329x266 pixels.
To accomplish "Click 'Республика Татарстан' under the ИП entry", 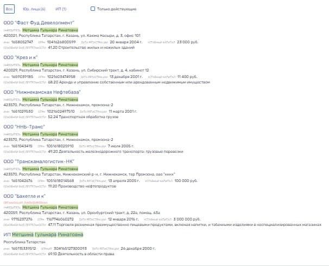I will 24,242.
